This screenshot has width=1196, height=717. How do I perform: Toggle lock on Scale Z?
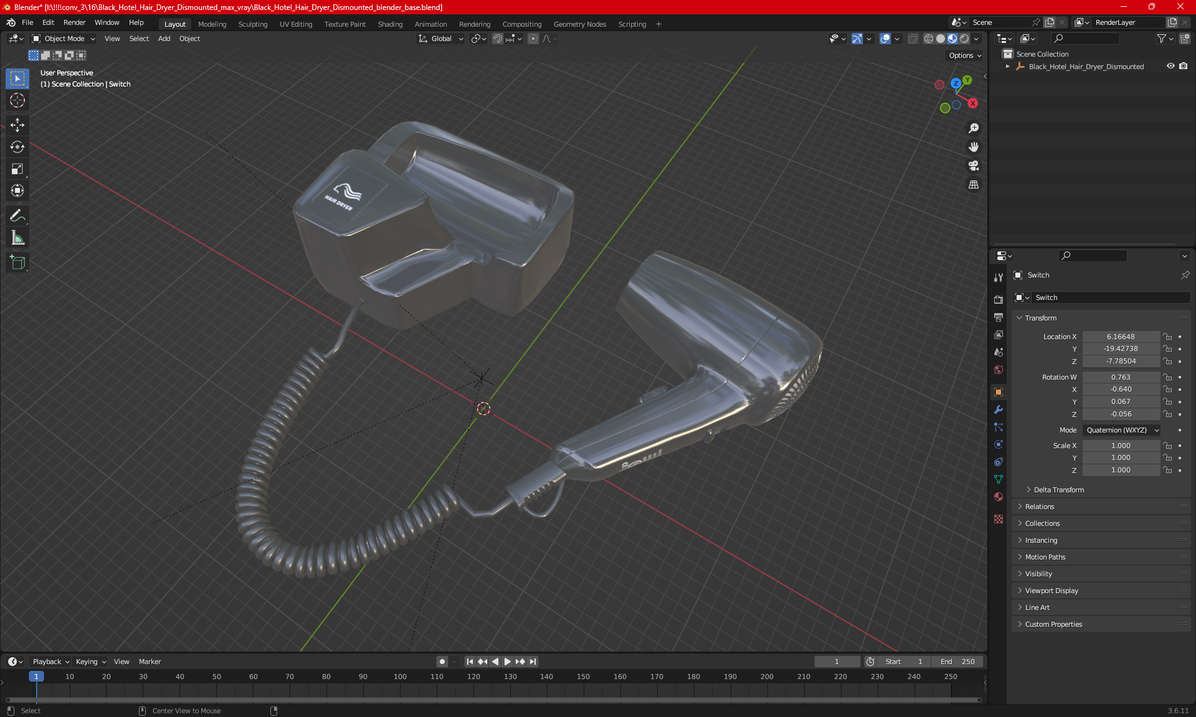coord(1168,470)
